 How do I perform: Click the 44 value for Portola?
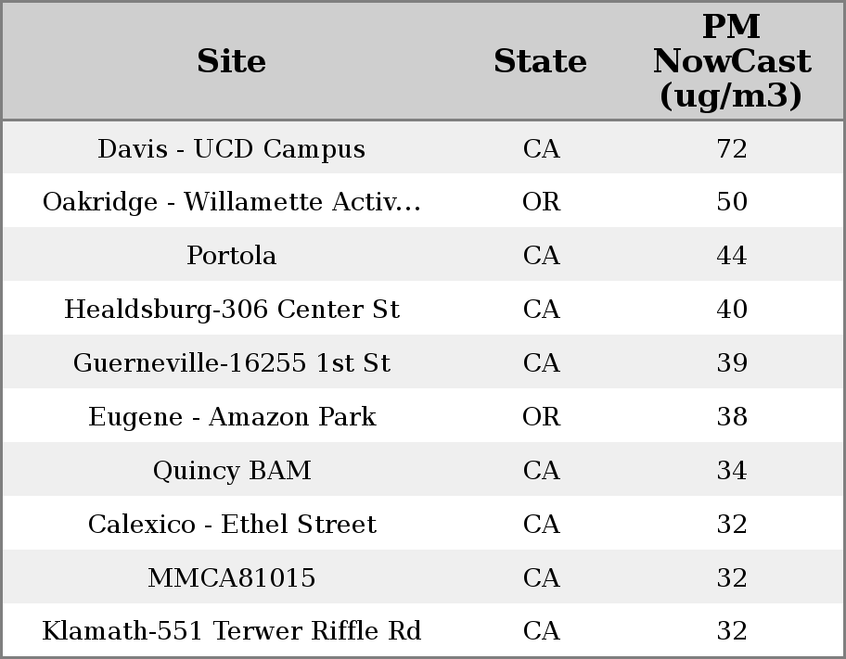[x=731, y=256]
